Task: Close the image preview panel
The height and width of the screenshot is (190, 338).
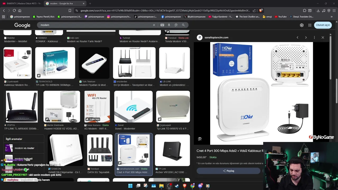Action: (x=323, y=37)
